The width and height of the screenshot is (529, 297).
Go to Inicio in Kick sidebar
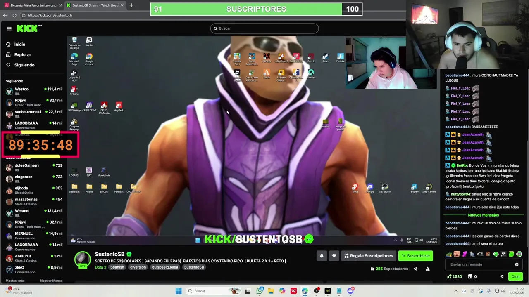(x=16, y=44)
